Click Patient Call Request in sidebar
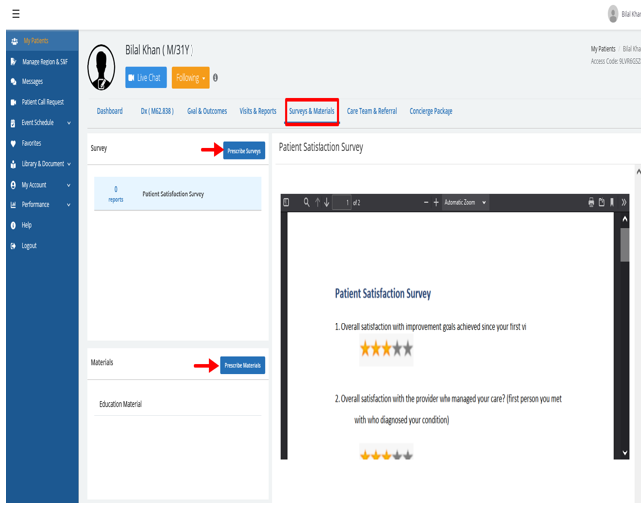 click(x=42, y=102)
